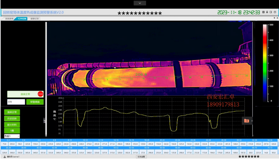This screenshot has height=159, width=279.
Task: Open the 系统菜单 tab
Action: [9, 19]
